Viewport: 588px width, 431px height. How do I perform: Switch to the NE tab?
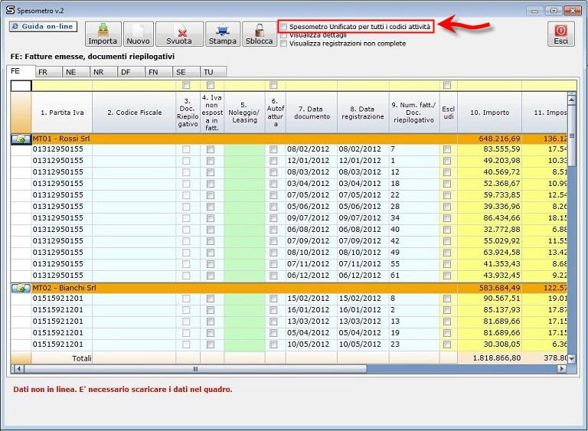(x=76, y=72)
